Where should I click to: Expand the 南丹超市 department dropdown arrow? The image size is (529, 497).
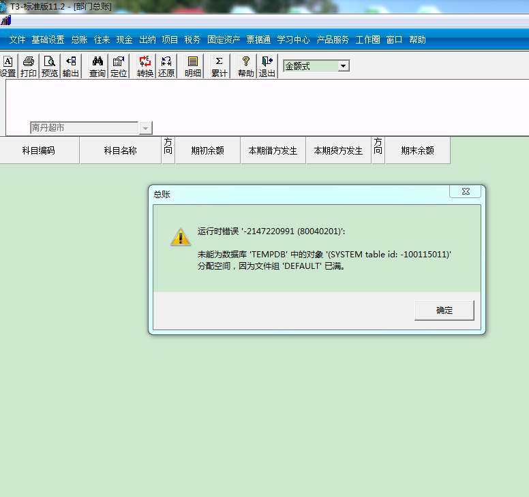145,128
